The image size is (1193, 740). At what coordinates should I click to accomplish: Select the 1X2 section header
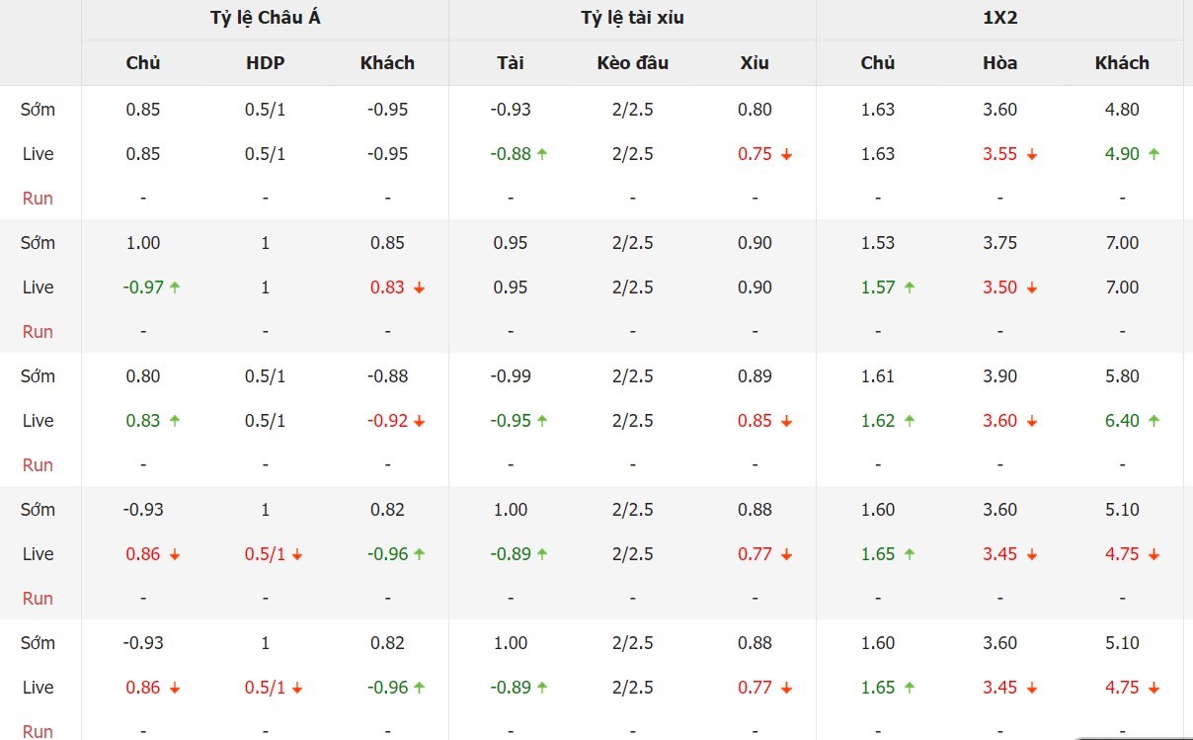tap(1000, 18)
